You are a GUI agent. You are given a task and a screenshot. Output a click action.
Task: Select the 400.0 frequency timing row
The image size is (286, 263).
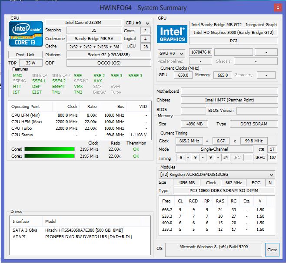[217, 223]
